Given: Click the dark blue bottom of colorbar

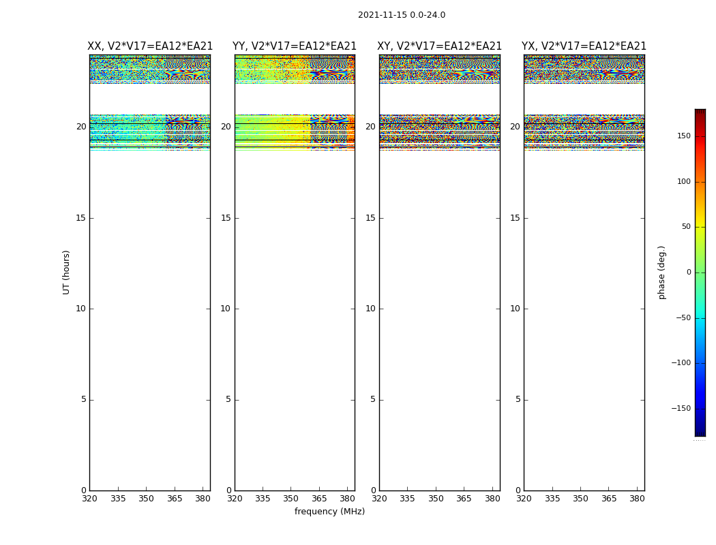Looking at the screenshot, I should coord(700,431).
